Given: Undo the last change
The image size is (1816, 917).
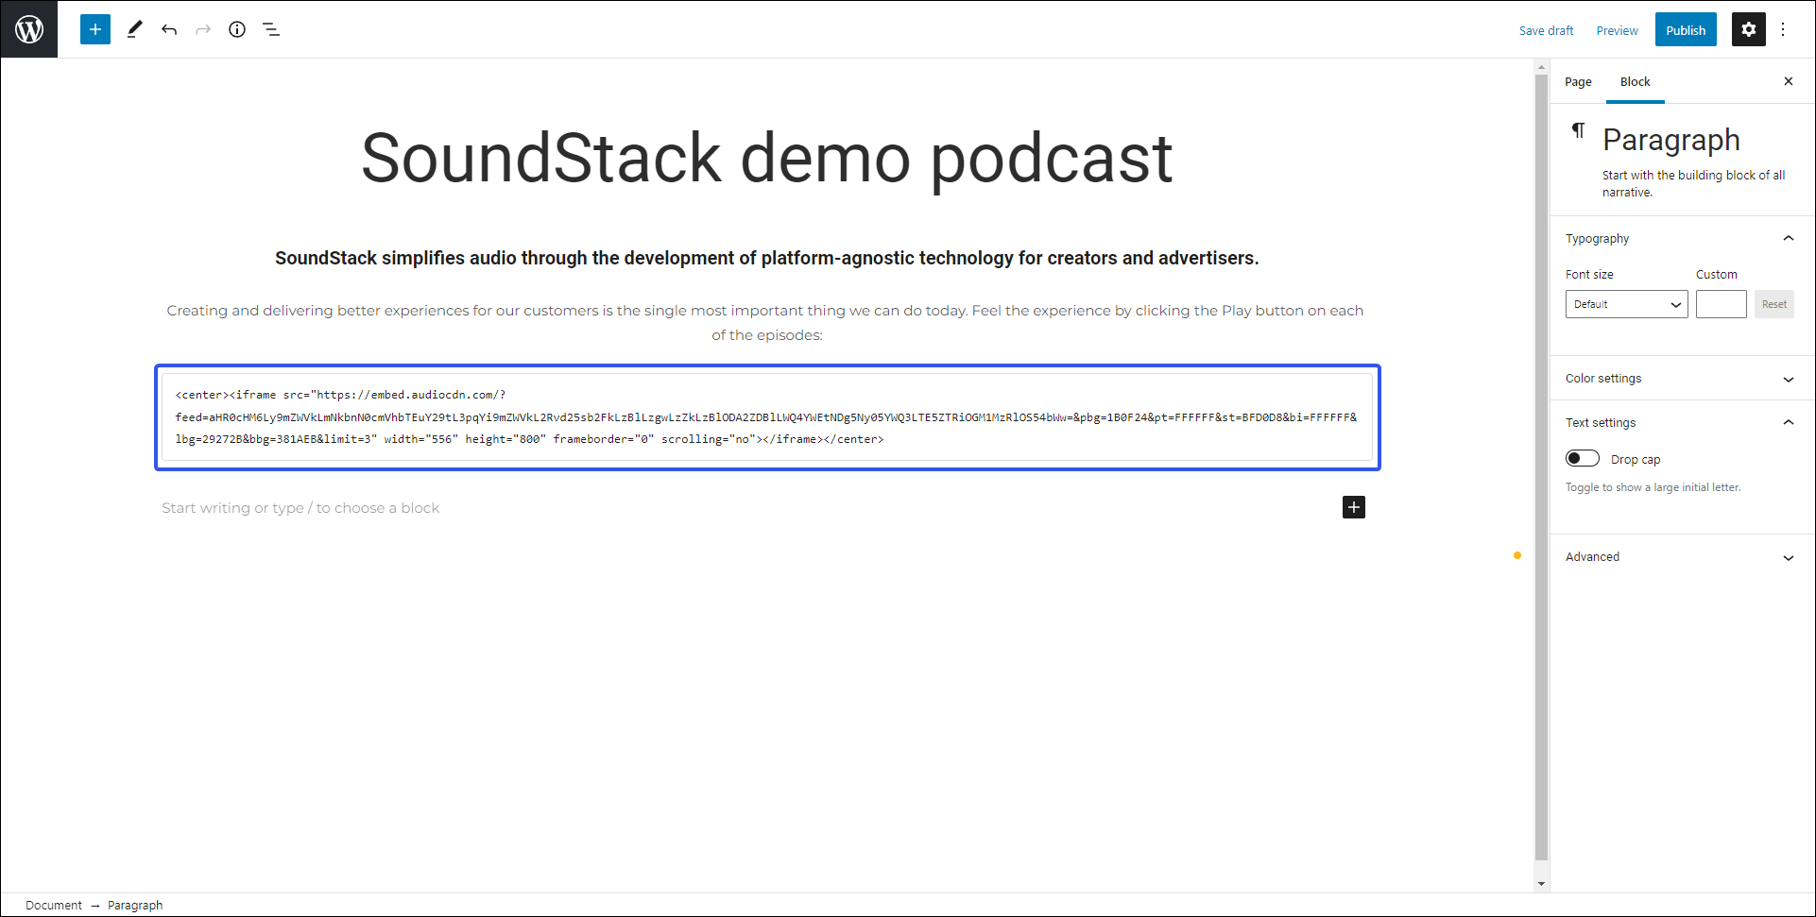Looking at the screenshot, I should pyautogui.click(x=169, y=29).
